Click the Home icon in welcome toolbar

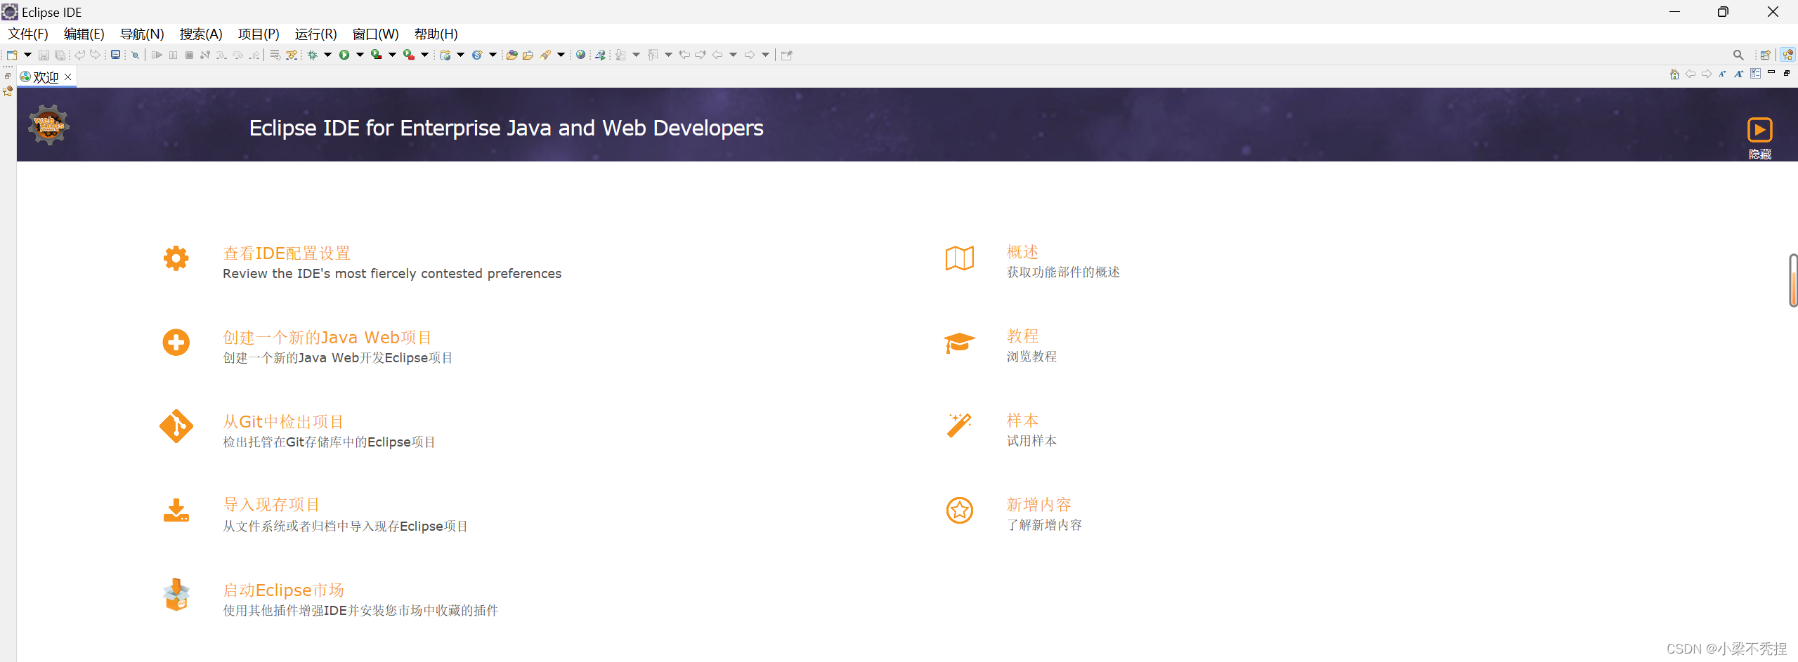pos(1674,74)
